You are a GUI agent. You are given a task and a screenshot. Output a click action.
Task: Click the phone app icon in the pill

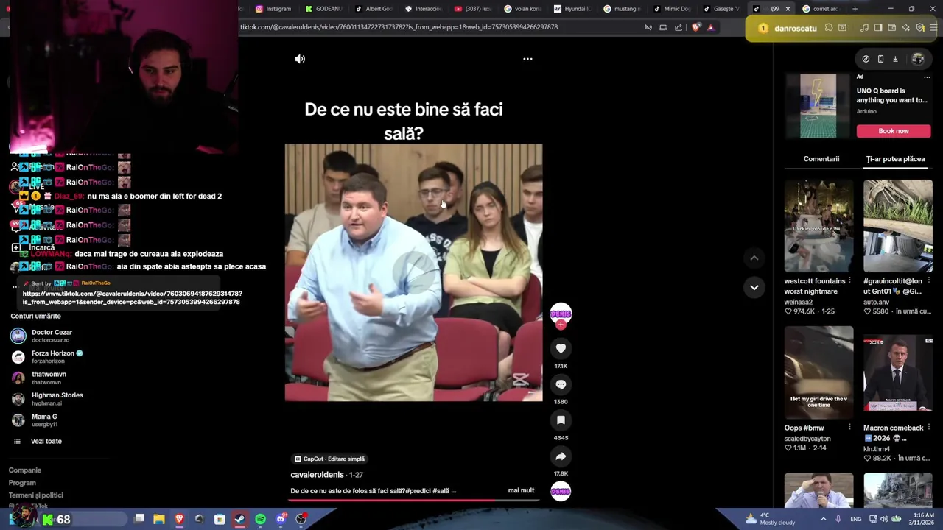point(880,59)
